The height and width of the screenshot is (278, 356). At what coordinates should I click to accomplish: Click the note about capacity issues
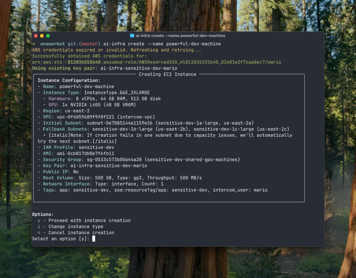pyautogui.click(x=165, y=138)
